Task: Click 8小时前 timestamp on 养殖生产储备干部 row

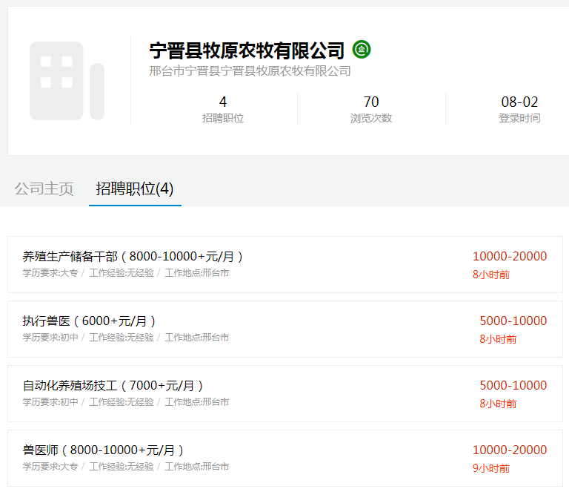Action: point(491,275)
